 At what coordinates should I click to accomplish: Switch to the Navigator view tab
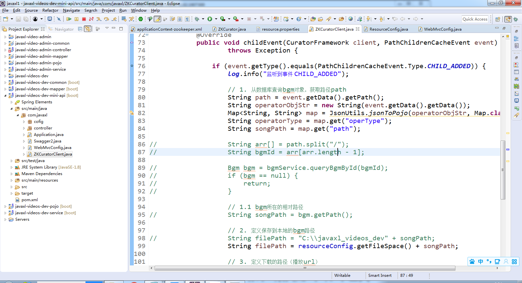tap(61, 29)
